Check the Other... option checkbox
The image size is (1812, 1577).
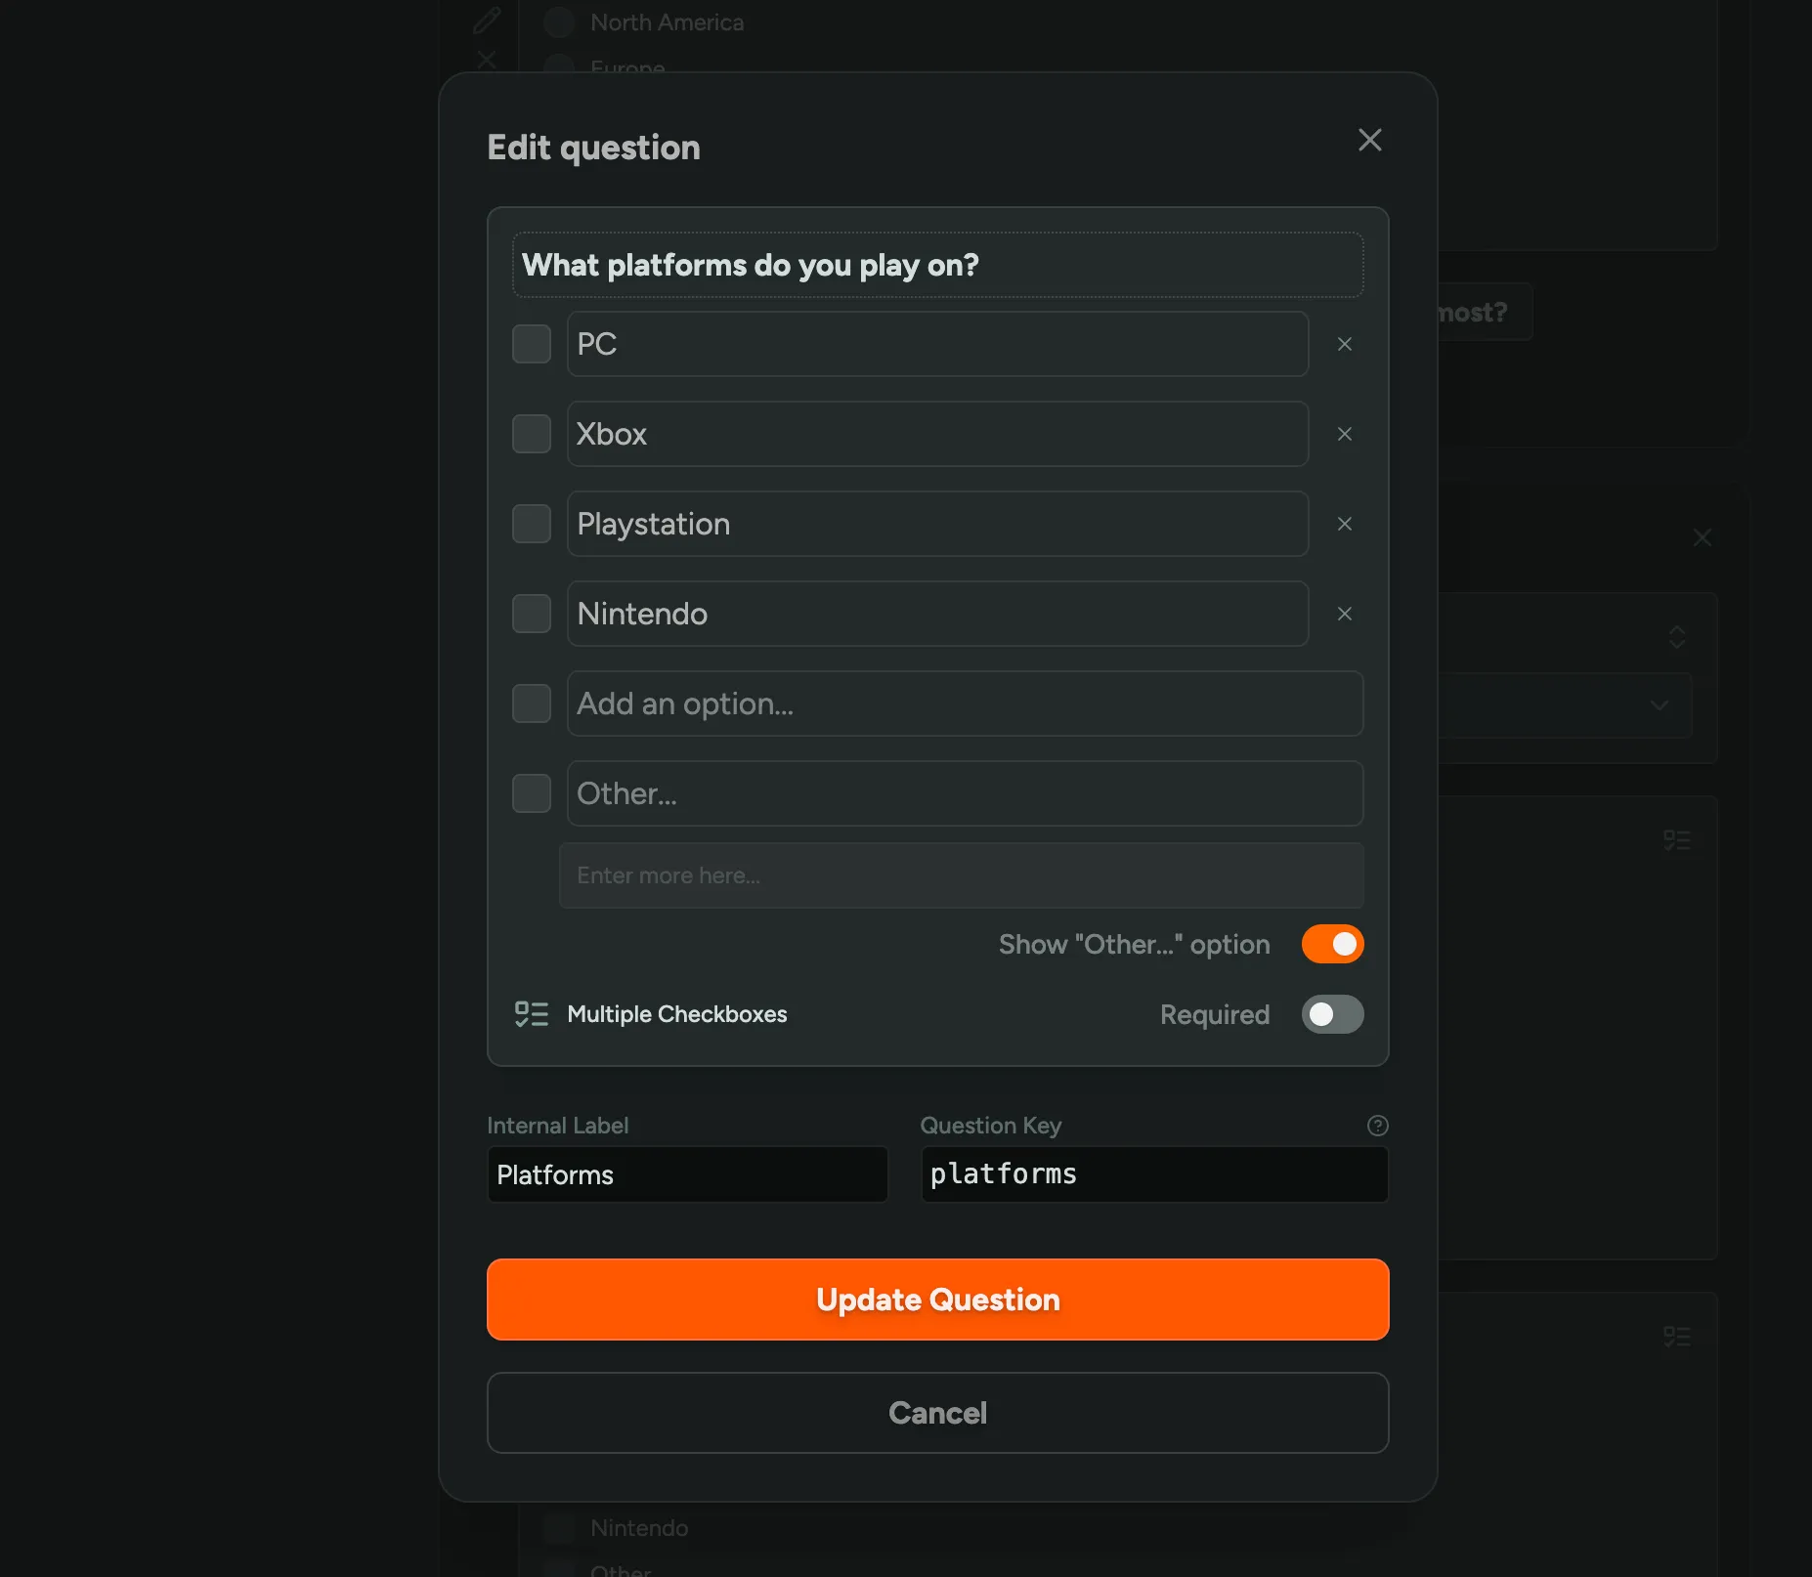532,793
